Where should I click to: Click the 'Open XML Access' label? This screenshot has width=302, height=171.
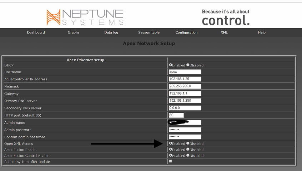(19, 144)
